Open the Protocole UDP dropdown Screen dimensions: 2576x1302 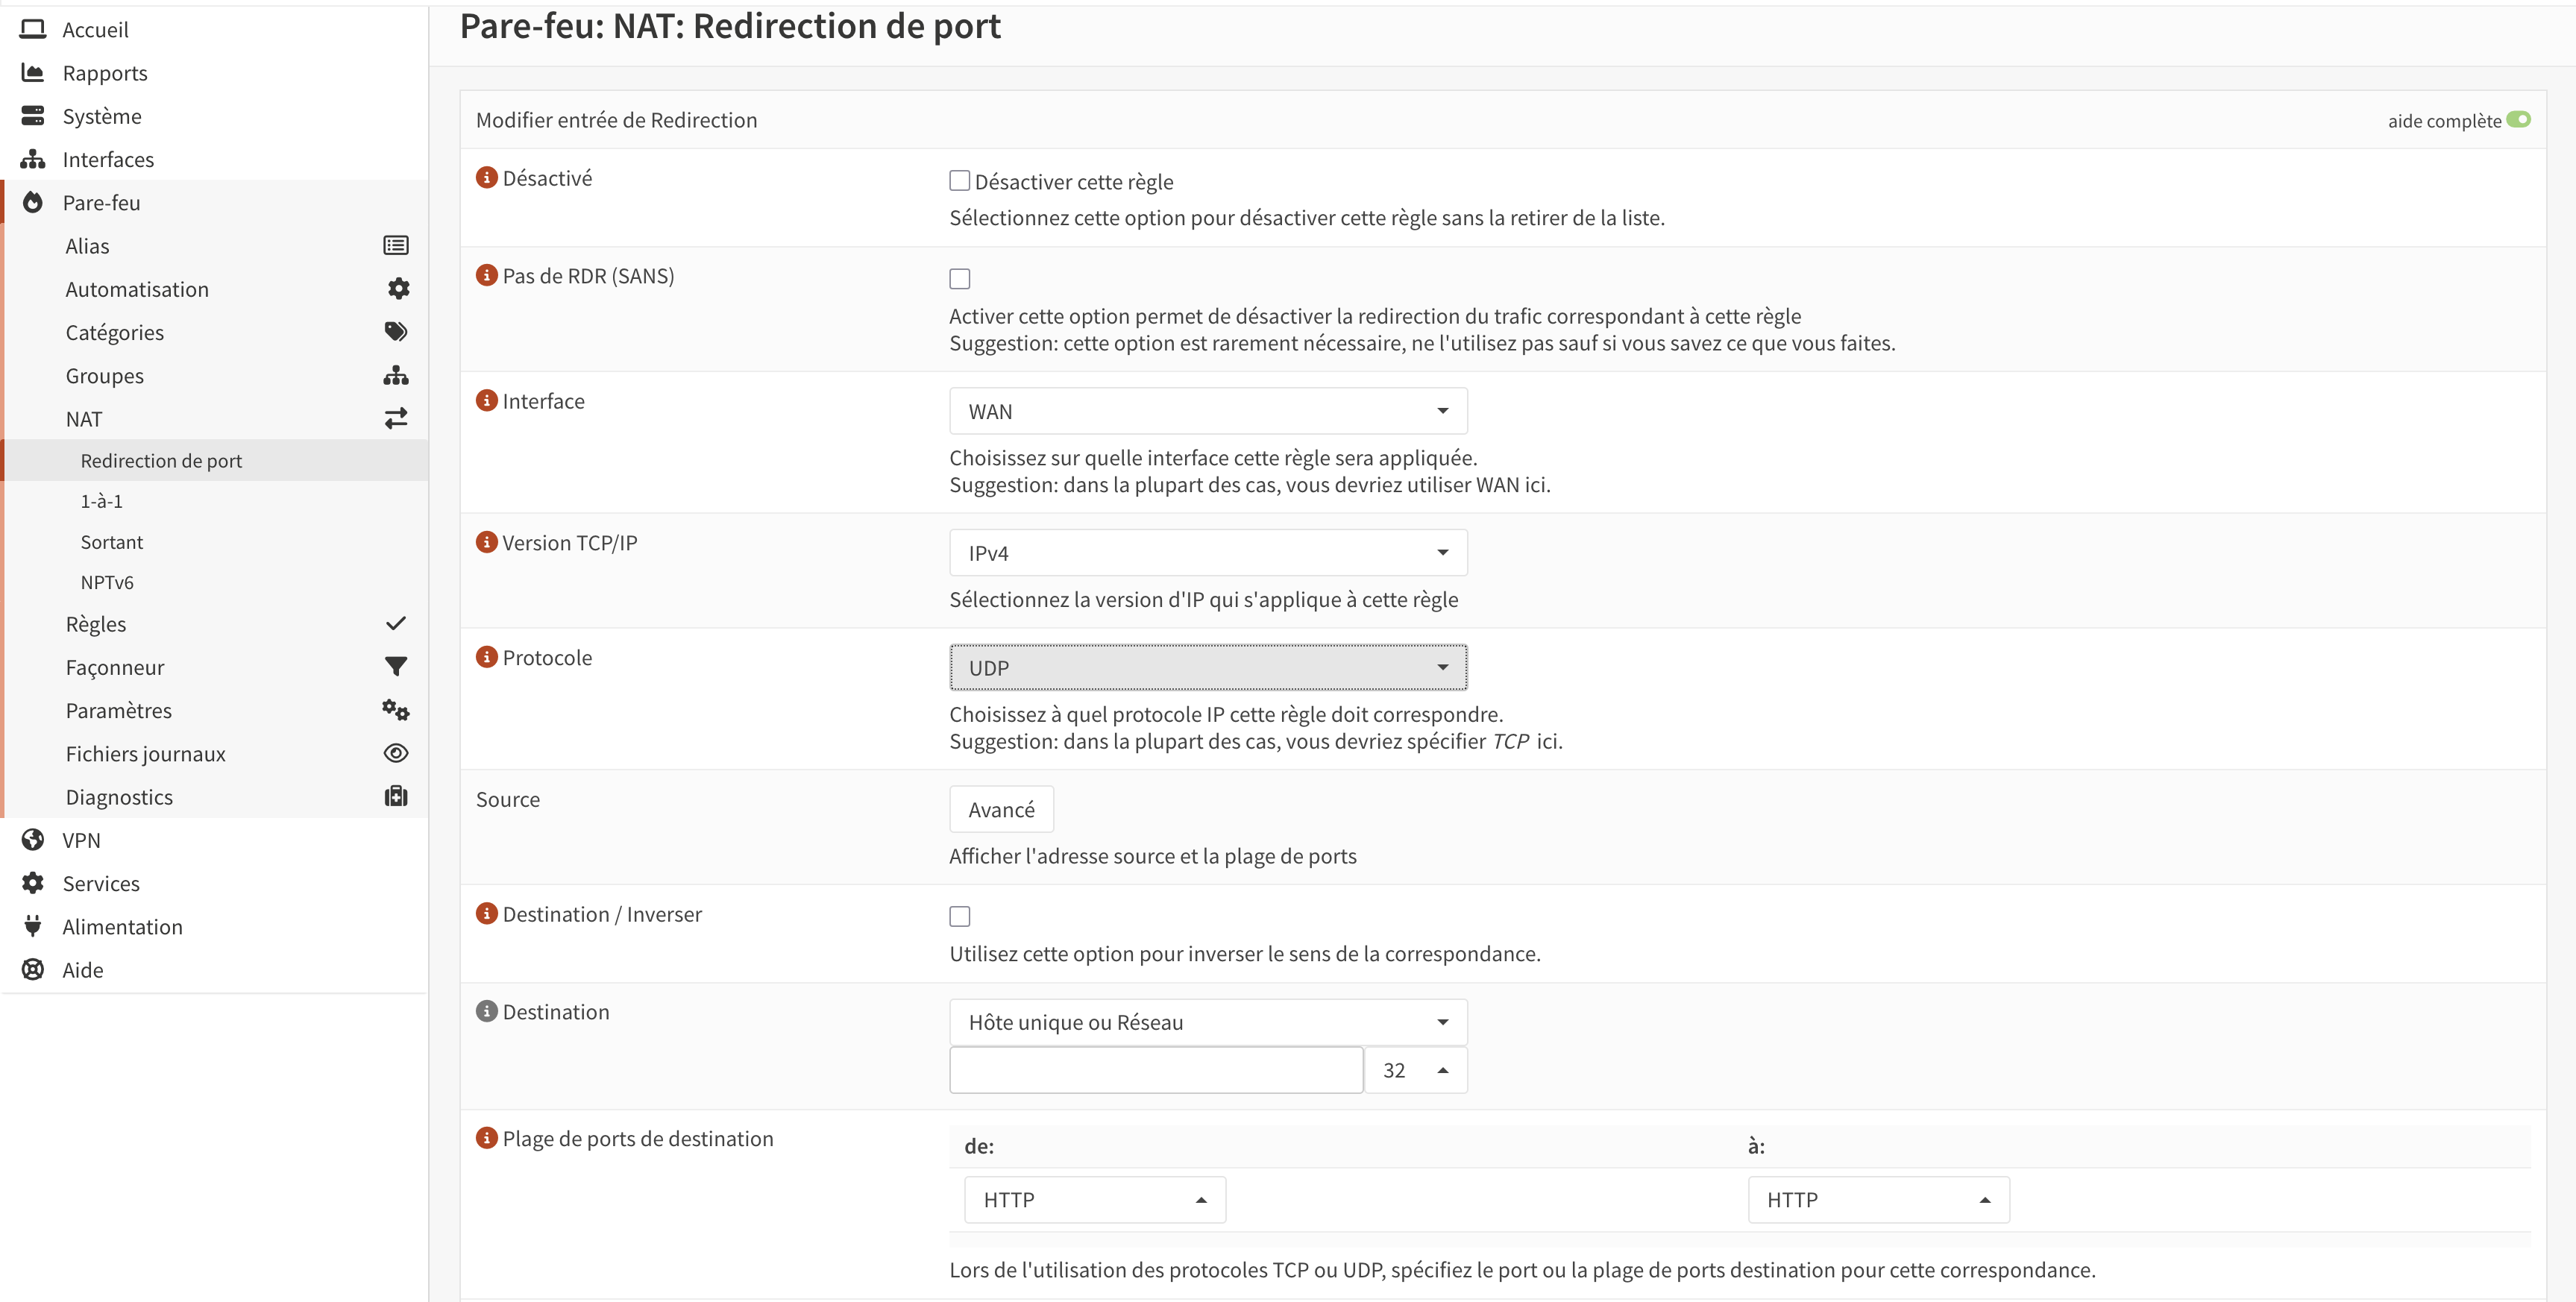click(1207, 668)
